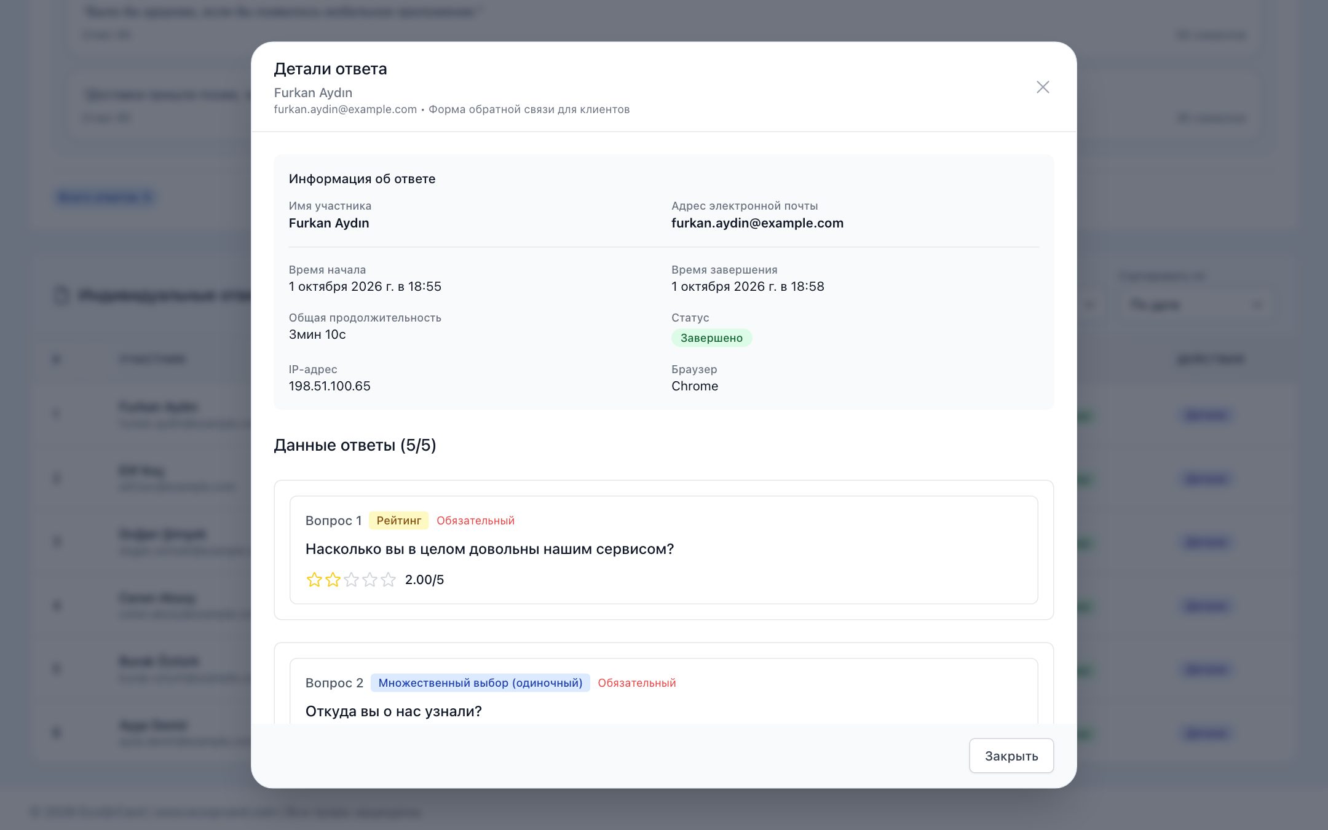The image size is (1328, 830).
Task: Click the Детали ответа dialog title
Action: 330,69
